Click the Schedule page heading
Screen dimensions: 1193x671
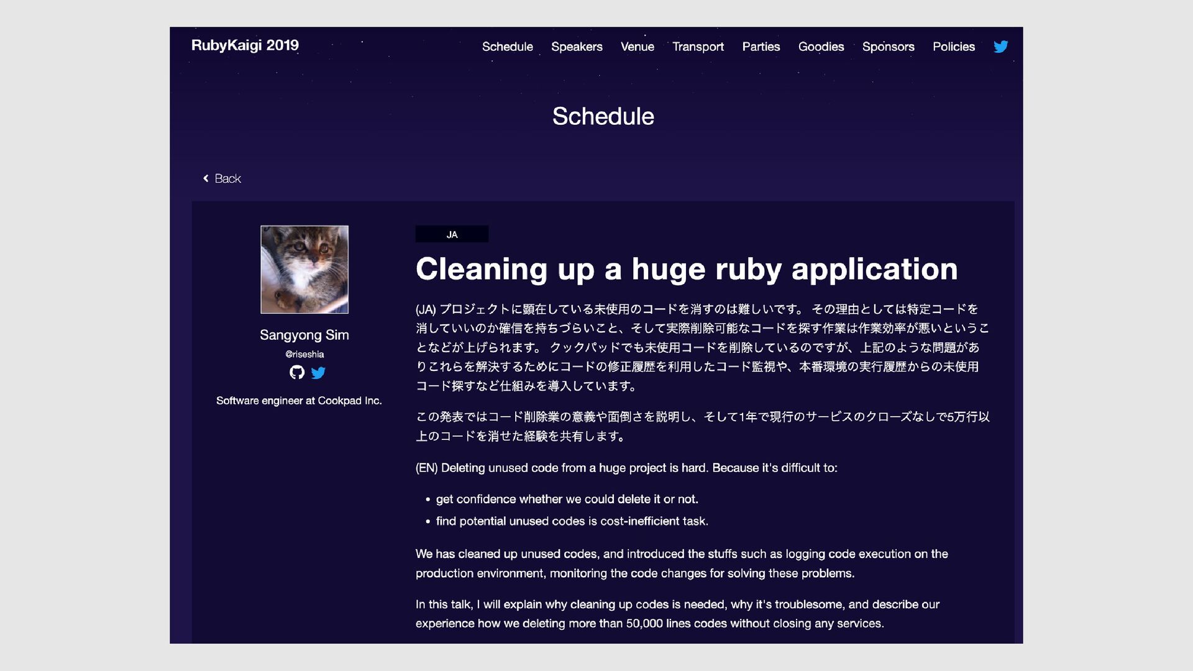click(603, 116)
